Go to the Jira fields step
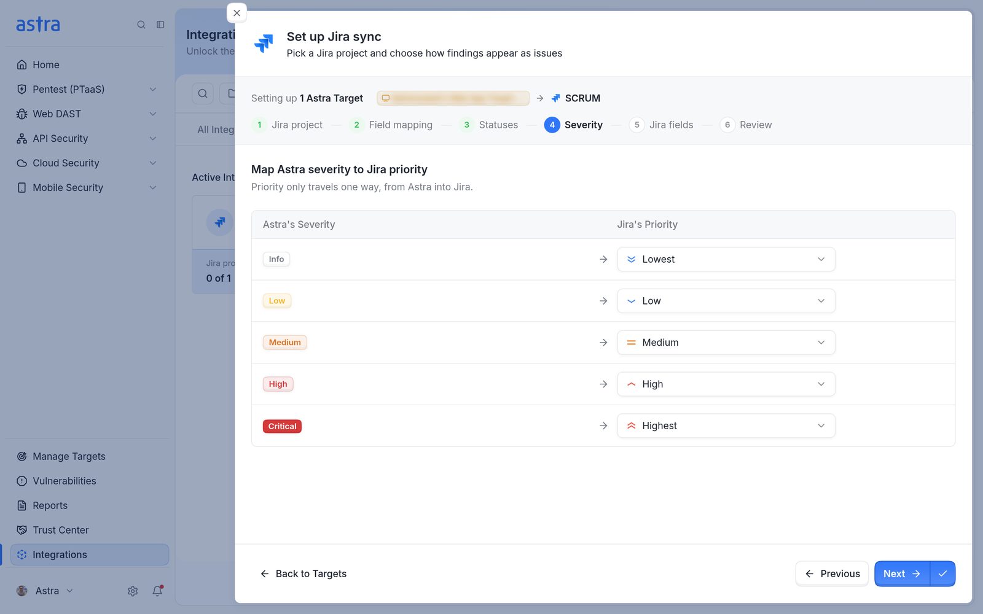983x614 pixels. point(662,125)
